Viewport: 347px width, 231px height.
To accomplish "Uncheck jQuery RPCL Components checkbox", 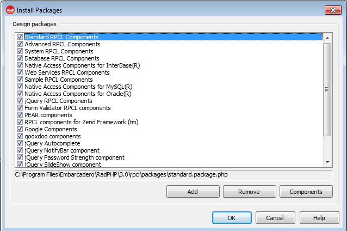I will (x=20, y=101).
